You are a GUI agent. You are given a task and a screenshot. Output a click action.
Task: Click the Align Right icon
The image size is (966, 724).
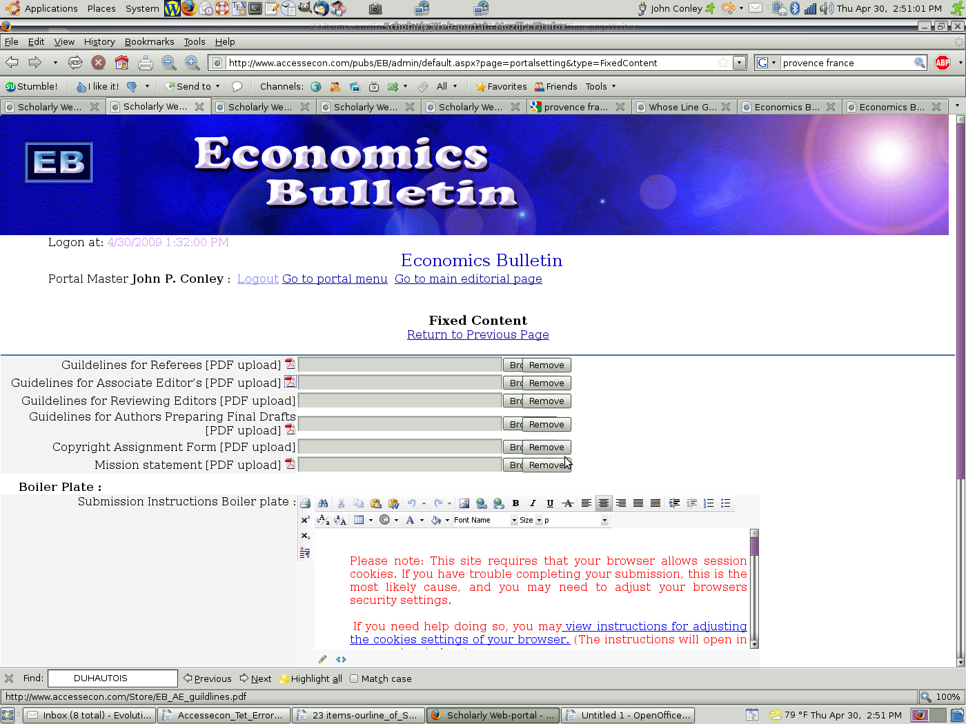(x=621, y=503)
